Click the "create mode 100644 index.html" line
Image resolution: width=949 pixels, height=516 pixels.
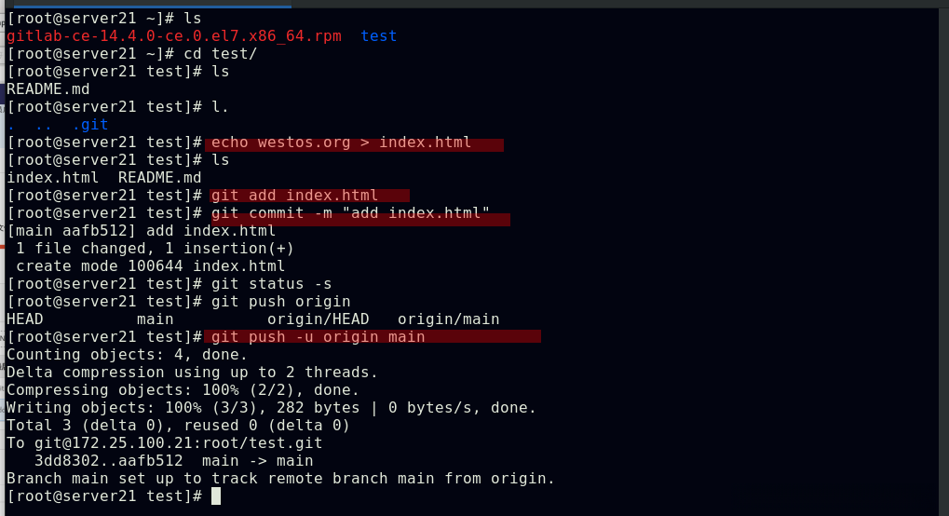pyautogui.click(x=150, y=266)
